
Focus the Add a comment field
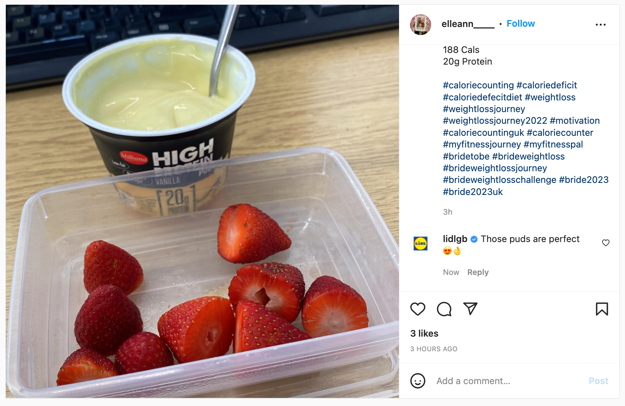click(510, 381)
